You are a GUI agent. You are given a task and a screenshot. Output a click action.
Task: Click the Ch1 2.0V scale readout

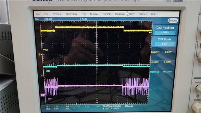pos(52,107)
